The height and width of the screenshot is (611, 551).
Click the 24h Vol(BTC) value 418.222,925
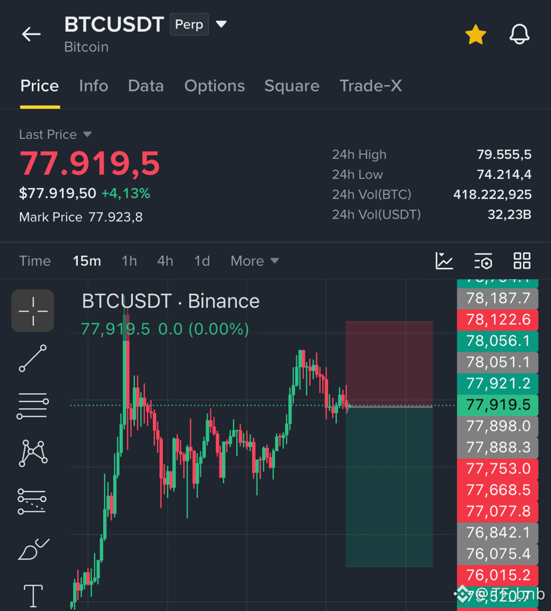pos(492,194)
